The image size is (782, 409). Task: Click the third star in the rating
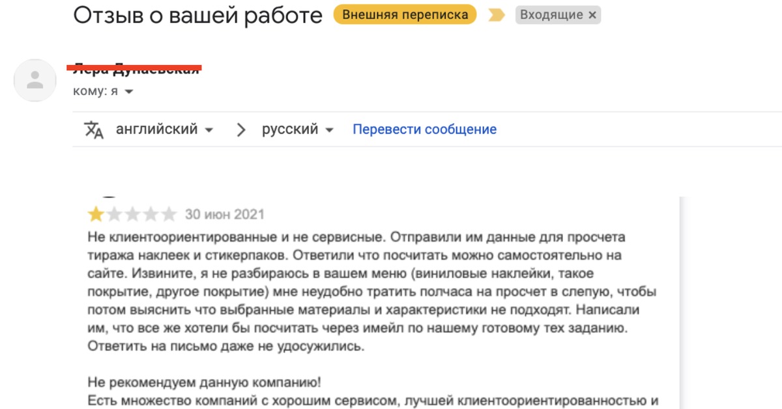click(132, 214)
